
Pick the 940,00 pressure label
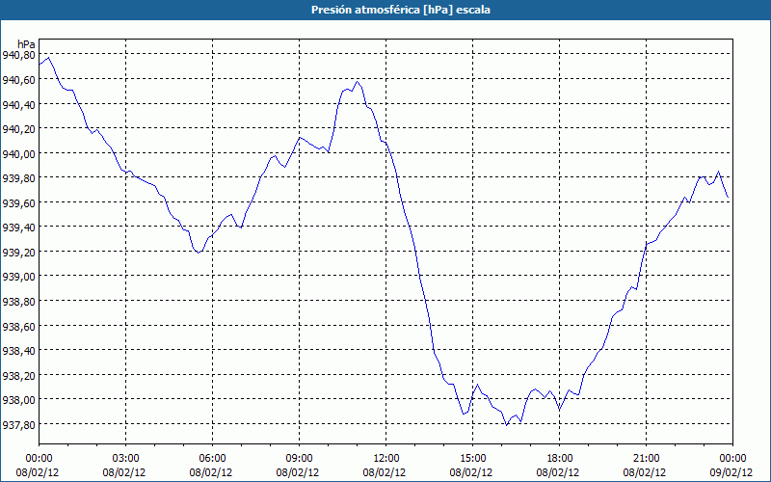[18, 153]
